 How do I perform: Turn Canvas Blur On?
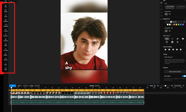tap(166, 31)
